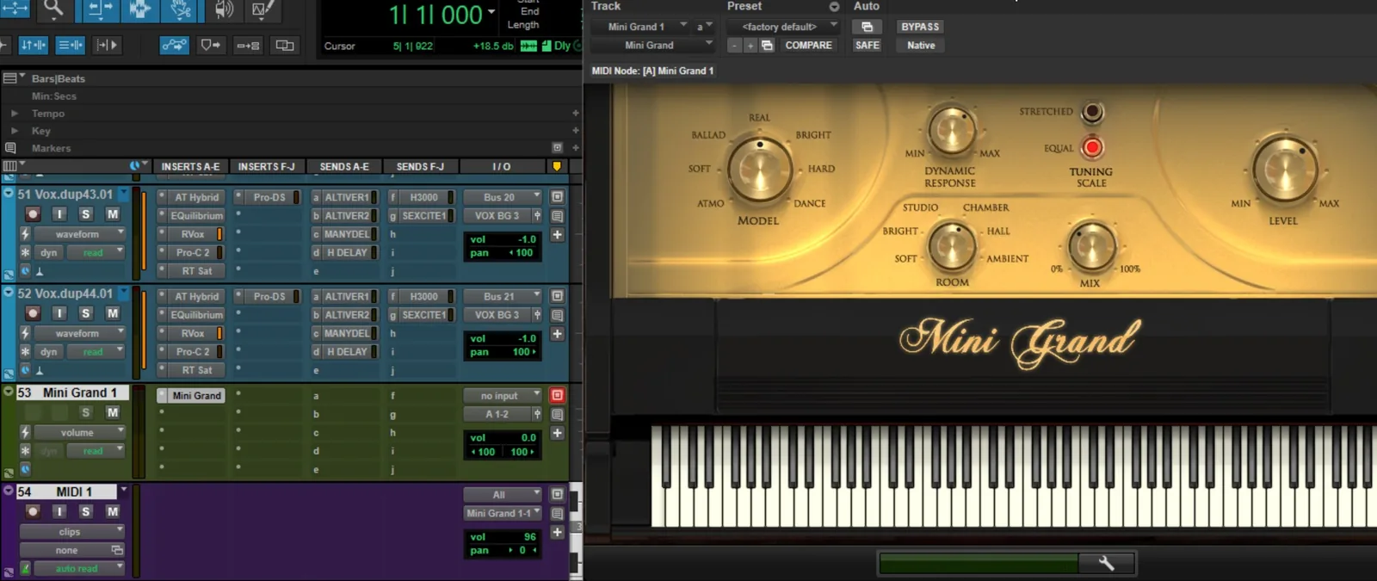
Task: Open the main counter format dropdown arrow
Action: pos(491,12)
